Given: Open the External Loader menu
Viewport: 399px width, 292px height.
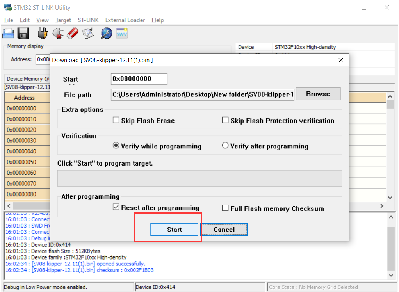Looking at the screenshot, I should (x=125, y=20).
